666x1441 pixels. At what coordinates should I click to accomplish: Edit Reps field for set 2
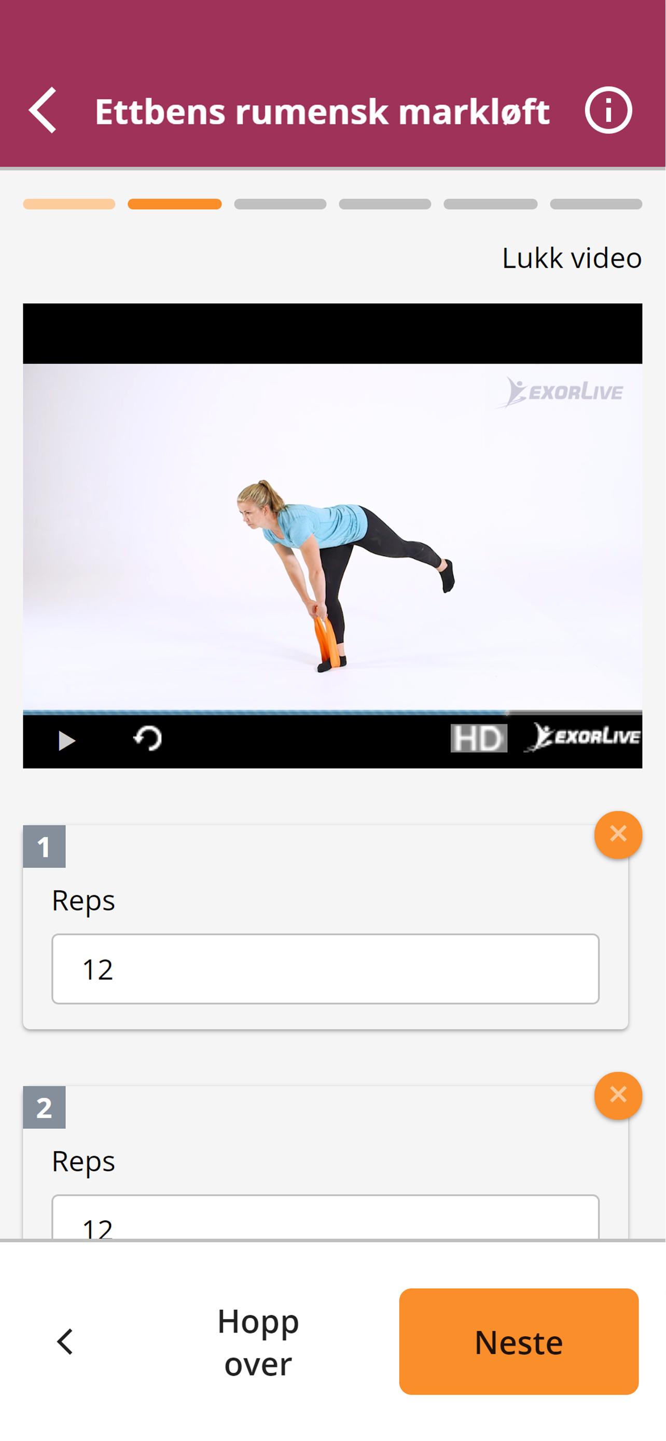325,1217
